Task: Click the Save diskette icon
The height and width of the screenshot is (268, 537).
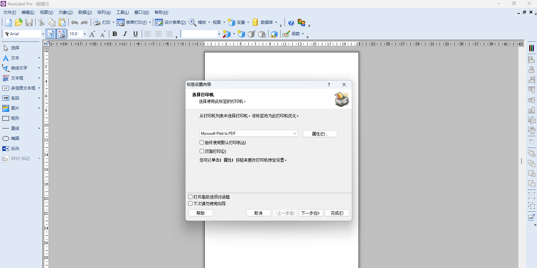Action: click(29, 22)
